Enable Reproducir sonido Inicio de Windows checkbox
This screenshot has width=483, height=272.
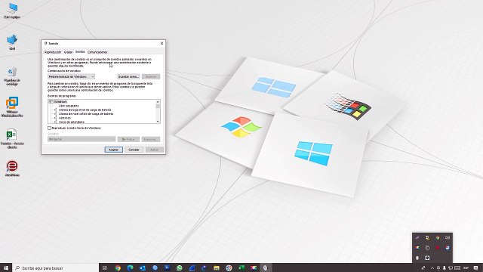pyautogui.click(x=49, y=128)
